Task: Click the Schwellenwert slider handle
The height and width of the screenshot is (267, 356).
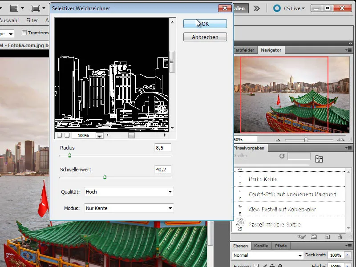Action: pyautogui.click(x=105, y=177)
